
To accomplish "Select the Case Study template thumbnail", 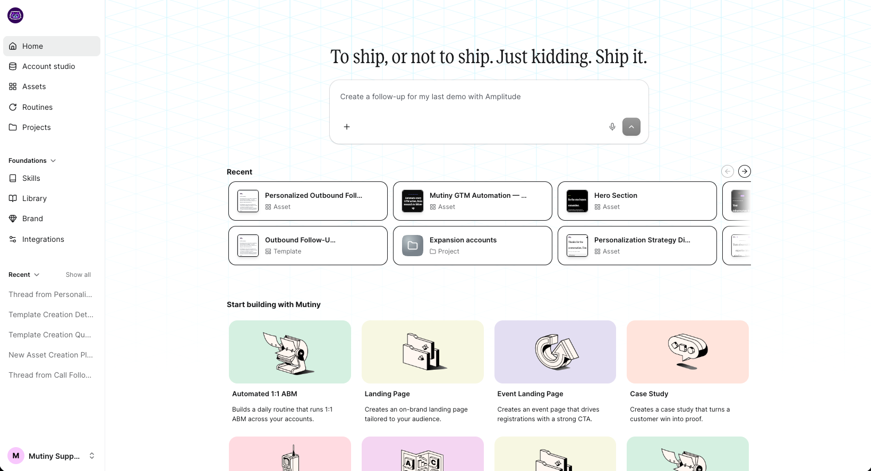I will [688, 352].
